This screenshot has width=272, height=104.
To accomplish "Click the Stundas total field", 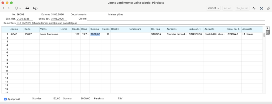I will (x=51, y=98).
